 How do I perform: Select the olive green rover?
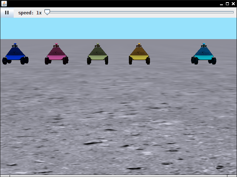[x=98, y=55]
